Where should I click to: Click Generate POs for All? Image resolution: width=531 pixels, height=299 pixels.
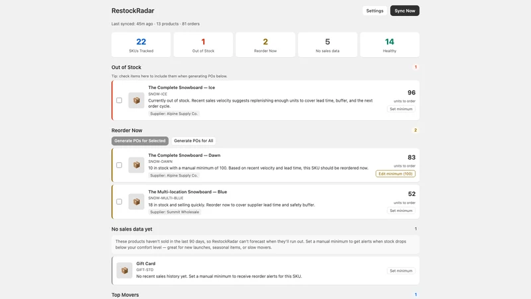[x=193, y=141]
